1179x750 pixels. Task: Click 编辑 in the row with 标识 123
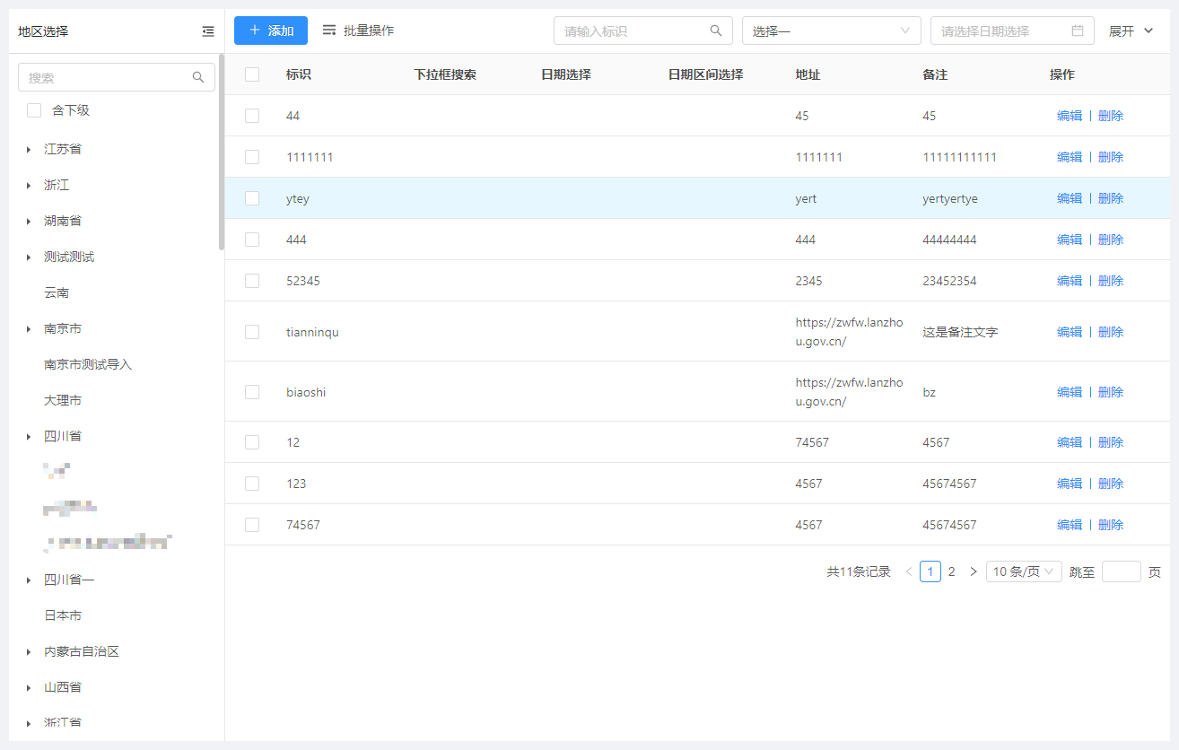click(x=1070, y=484)
